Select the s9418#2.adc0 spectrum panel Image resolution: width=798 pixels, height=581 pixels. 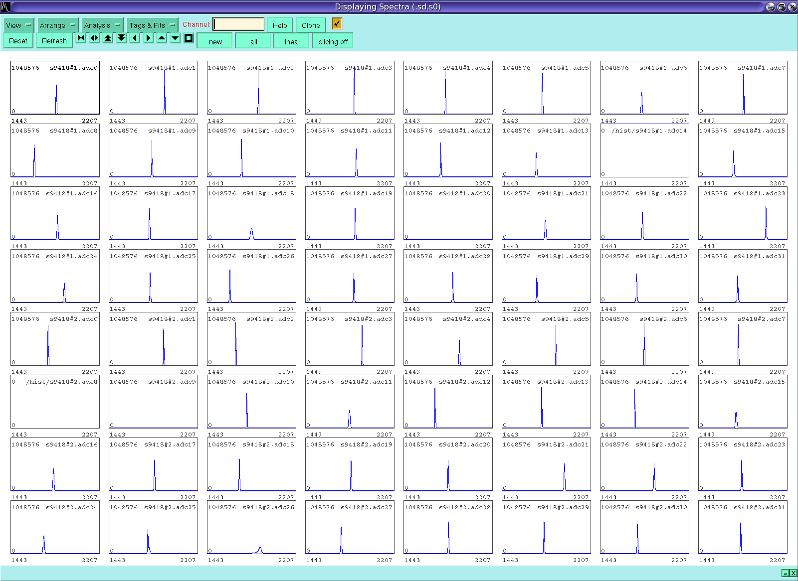55,339
